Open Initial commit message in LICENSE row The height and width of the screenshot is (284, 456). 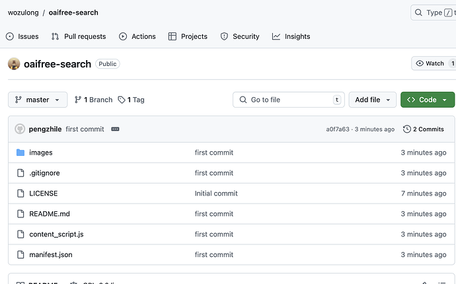[x=216, y=194]
